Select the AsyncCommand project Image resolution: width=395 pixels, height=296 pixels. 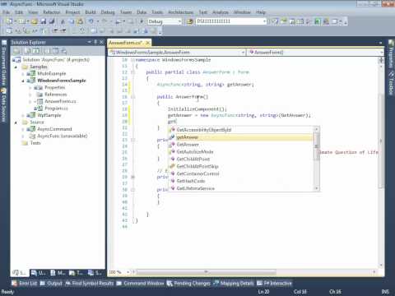click(54, 129)
